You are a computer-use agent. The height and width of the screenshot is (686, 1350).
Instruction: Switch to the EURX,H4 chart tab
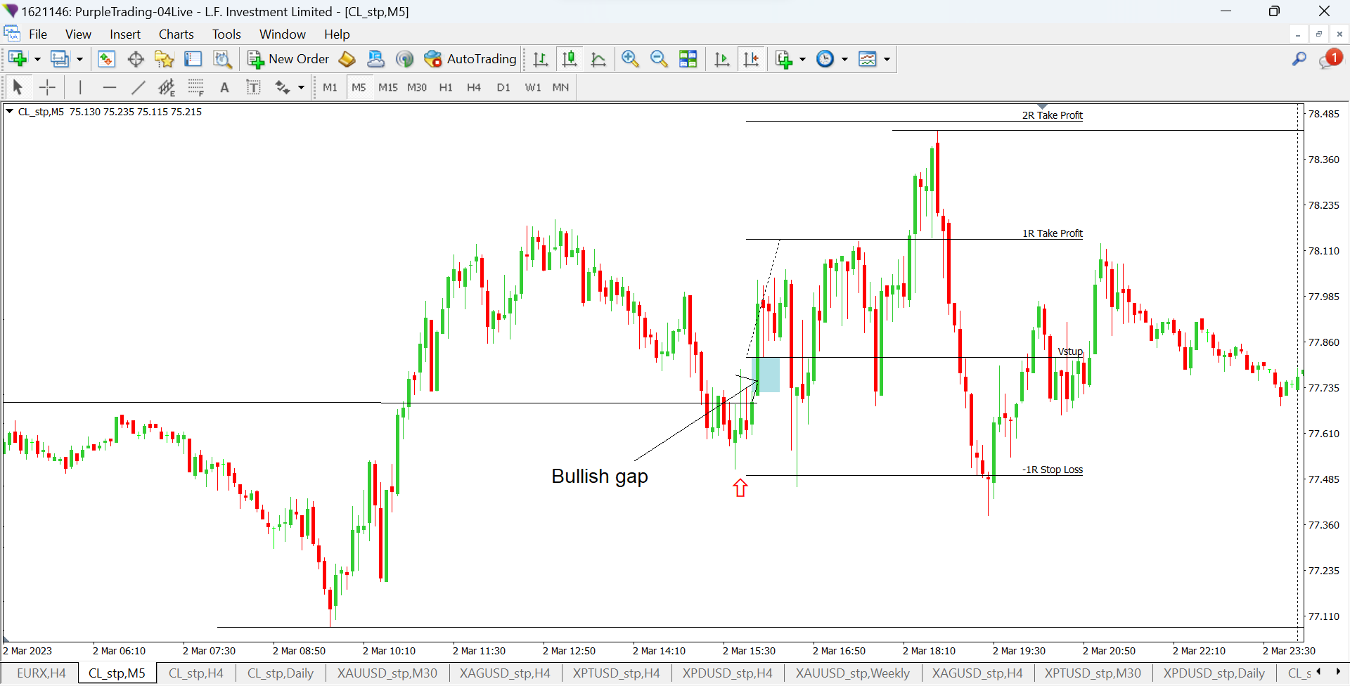coord(41,673)
